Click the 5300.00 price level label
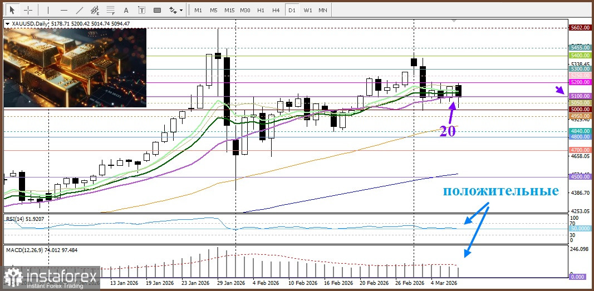This screenshot has width=594, height=291. 581,69
